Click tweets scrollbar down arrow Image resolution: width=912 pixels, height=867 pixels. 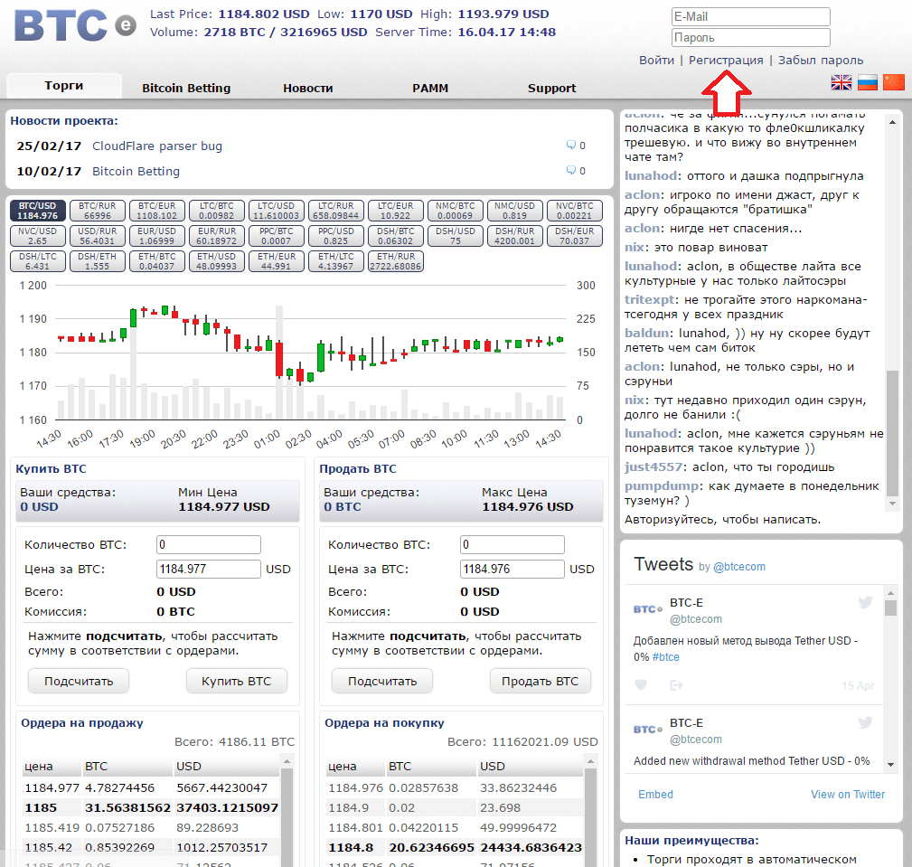point(890,765)
